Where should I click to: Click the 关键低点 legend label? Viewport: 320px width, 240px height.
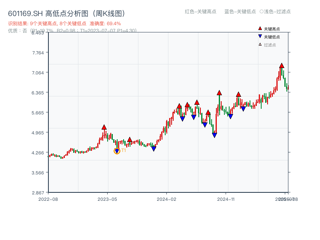point(272,37)
